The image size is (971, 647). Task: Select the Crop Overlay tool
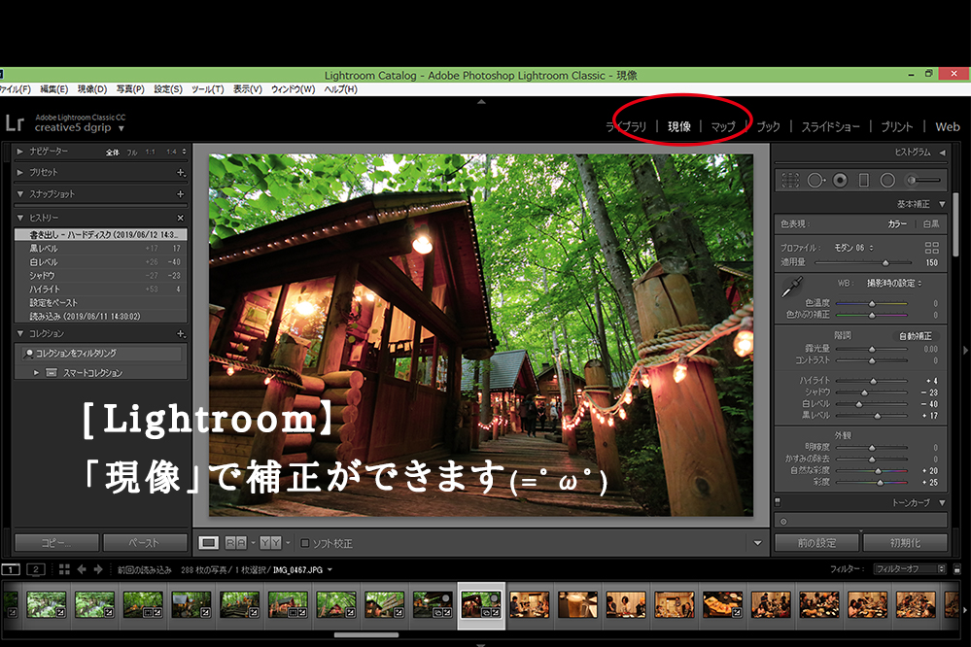[x=790, y=180]
